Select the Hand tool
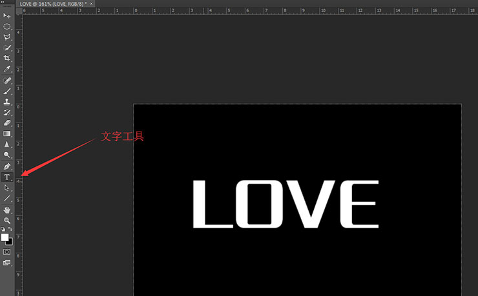The width and height of the screenshot is (478, 296). (x=7, y=210)
